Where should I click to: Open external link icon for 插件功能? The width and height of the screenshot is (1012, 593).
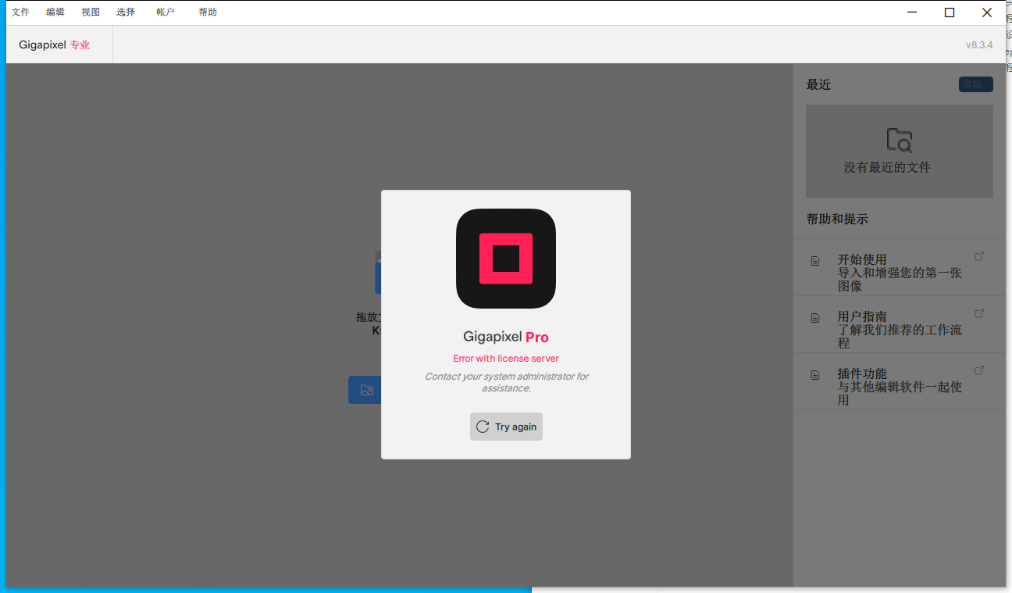coord(979,370)
